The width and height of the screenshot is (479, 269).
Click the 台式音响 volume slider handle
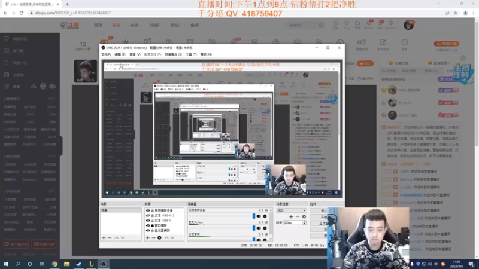point(253,240)
